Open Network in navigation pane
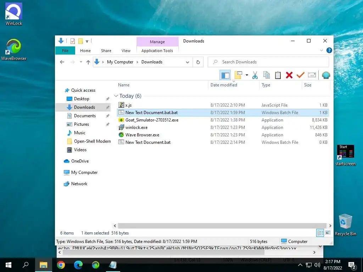 point(79,184)
